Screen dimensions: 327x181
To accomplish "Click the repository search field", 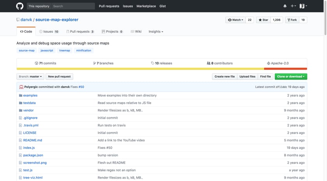I will [x=73, y=6].
